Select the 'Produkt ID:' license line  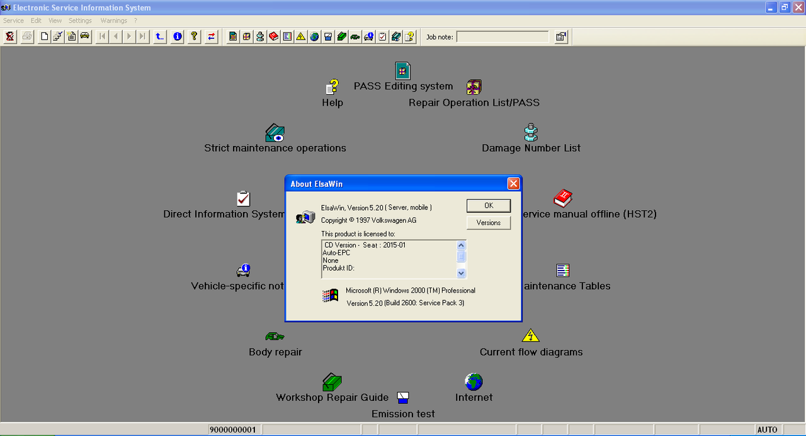pyautogui.click(x=339, y=268)
